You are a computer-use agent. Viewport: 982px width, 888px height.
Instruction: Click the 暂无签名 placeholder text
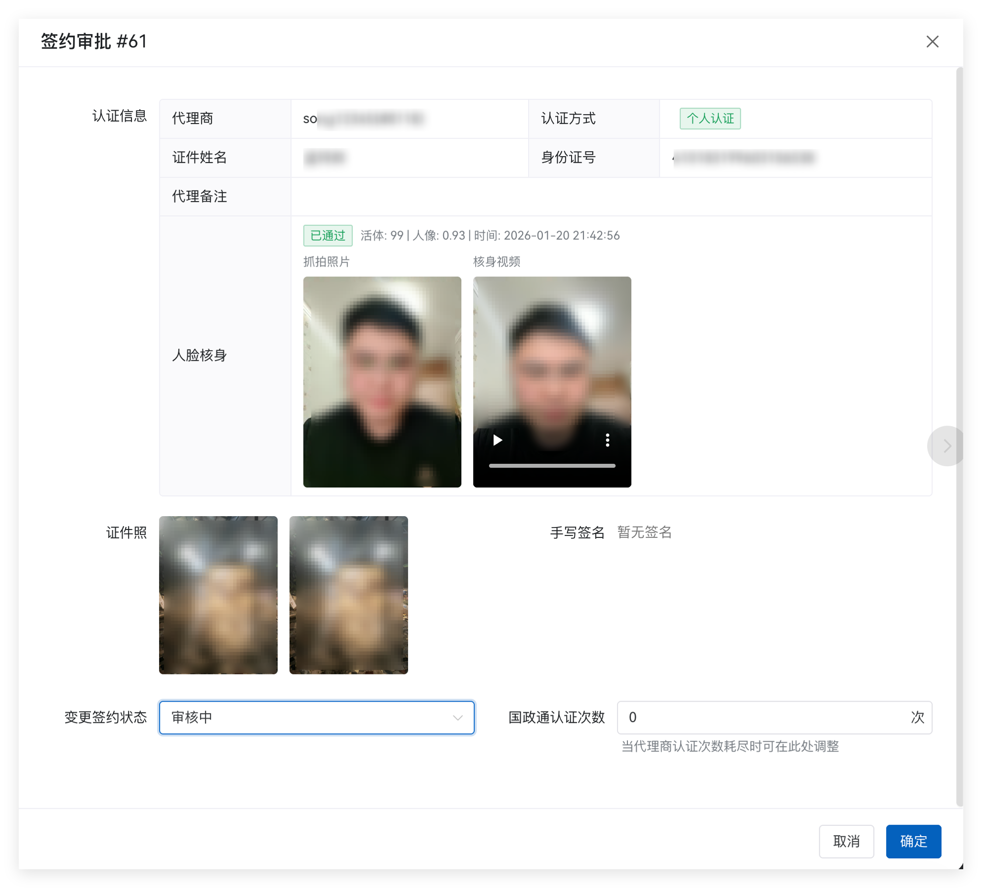coord(644,532)
